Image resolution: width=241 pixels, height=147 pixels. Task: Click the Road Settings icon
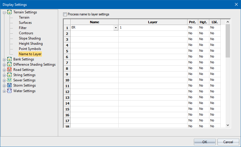coord(9,70)
